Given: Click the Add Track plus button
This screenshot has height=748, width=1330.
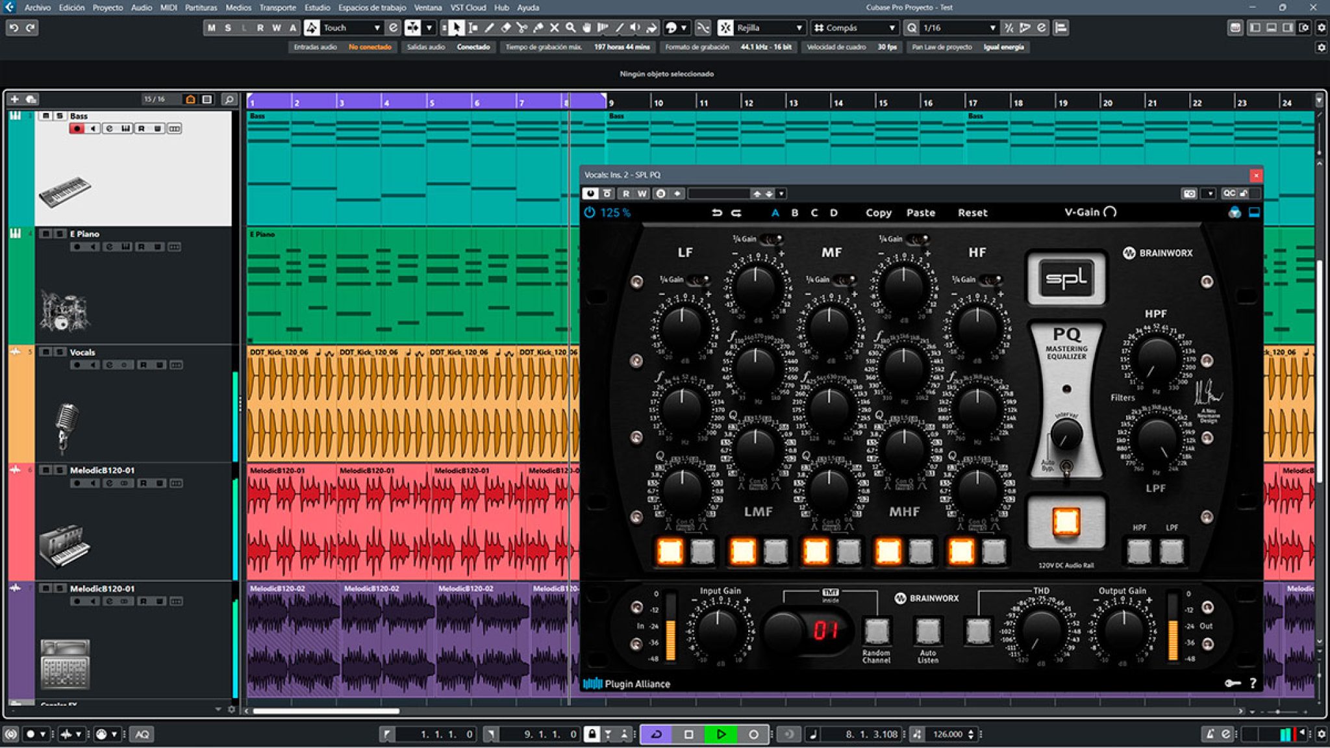Looking at the screenshot, I should pyautogui.click(x=14, y=99).
